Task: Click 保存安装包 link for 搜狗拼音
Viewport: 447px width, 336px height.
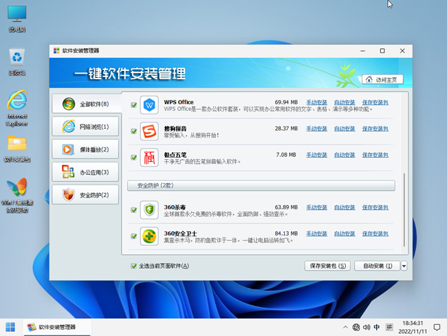Action: (375, 129)
